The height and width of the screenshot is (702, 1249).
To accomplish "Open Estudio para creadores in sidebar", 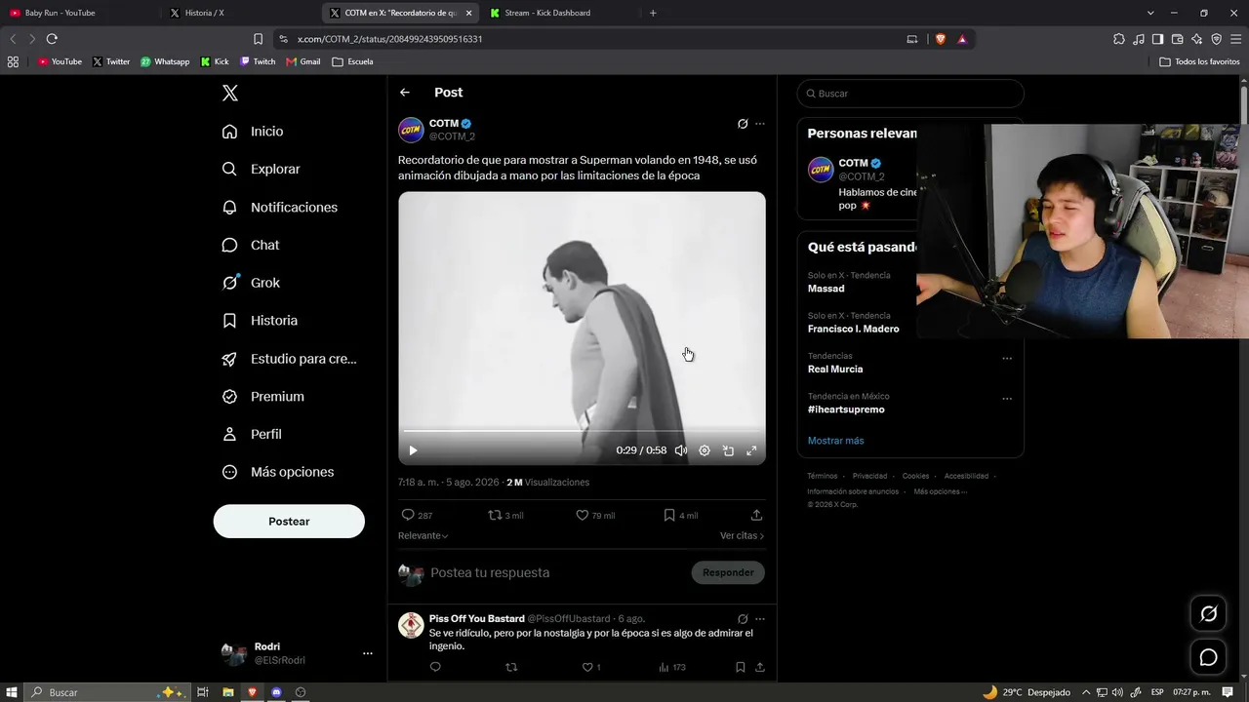I will point(289,359).
